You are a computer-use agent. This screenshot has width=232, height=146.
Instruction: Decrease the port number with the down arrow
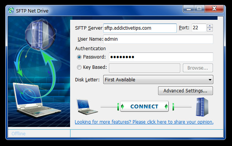[210, 30]
